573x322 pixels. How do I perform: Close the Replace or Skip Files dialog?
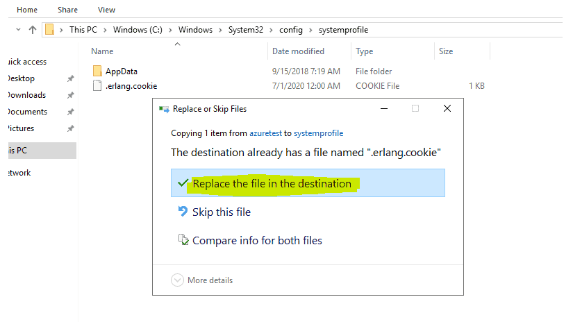[x=447, y=108]
